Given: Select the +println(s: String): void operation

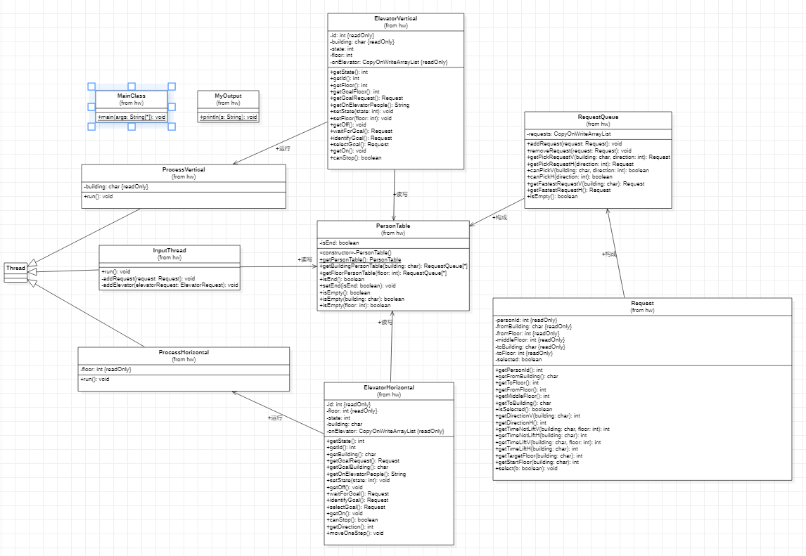Looking at the screenshot, I should [229, 117].
